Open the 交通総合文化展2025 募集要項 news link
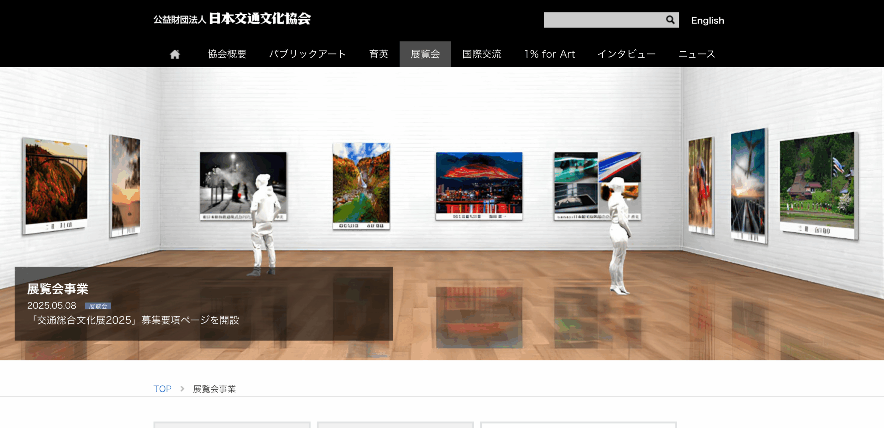This screenshot has width=884, height=428. click(133, 320)
